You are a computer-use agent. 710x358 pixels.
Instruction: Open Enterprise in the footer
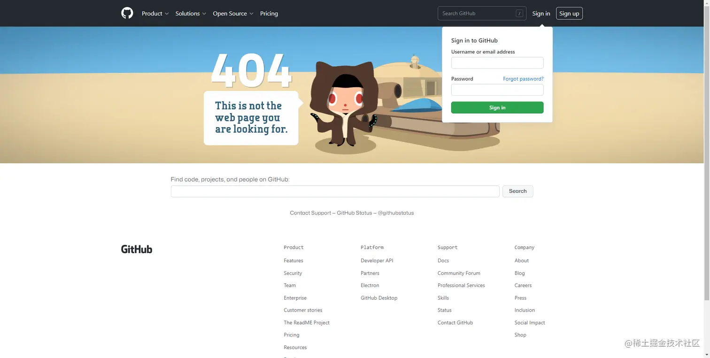pos(295,298)
